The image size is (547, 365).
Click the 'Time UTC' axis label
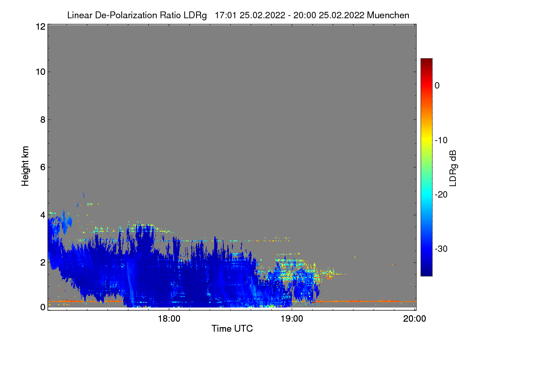pyautogui.click(x=232, y=328)
